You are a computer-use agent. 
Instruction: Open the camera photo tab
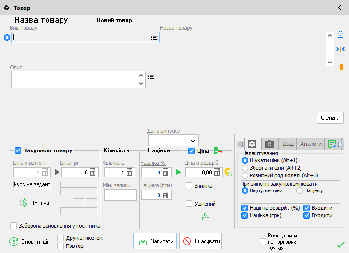270,144
